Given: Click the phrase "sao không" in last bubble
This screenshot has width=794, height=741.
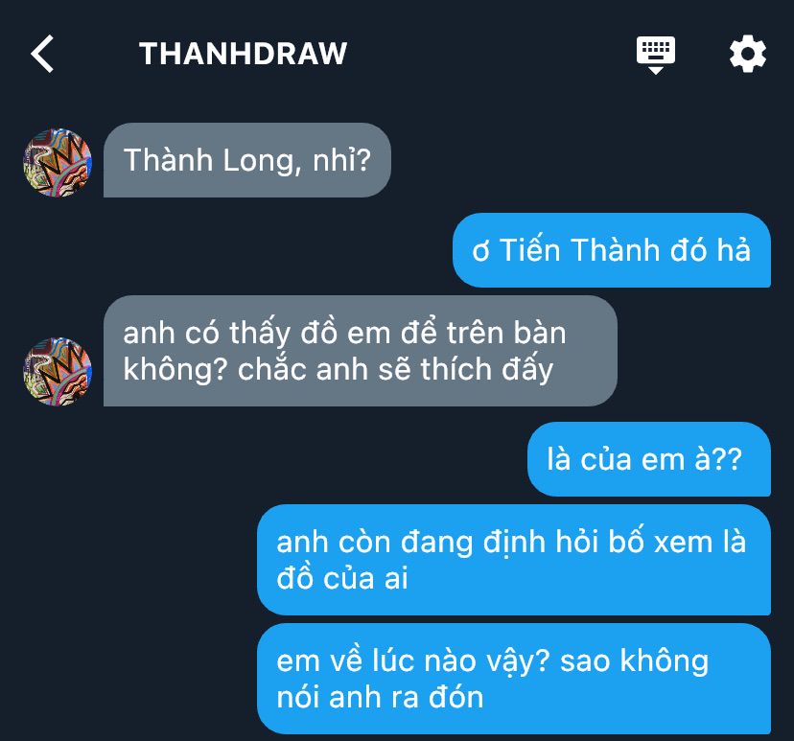Looking at the screenshot, I should [635, 661].
